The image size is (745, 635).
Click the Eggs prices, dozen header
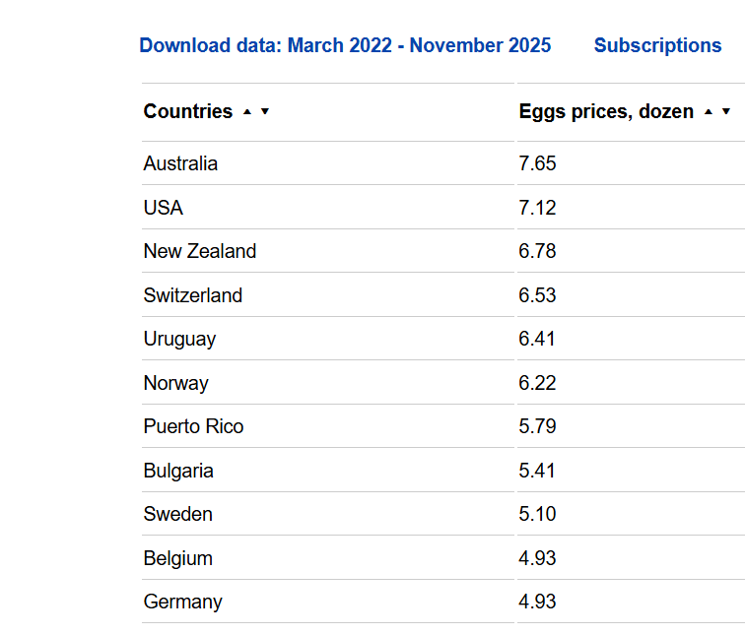606,111
